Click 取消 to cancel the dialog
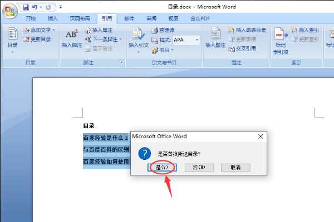 (235, 168)
